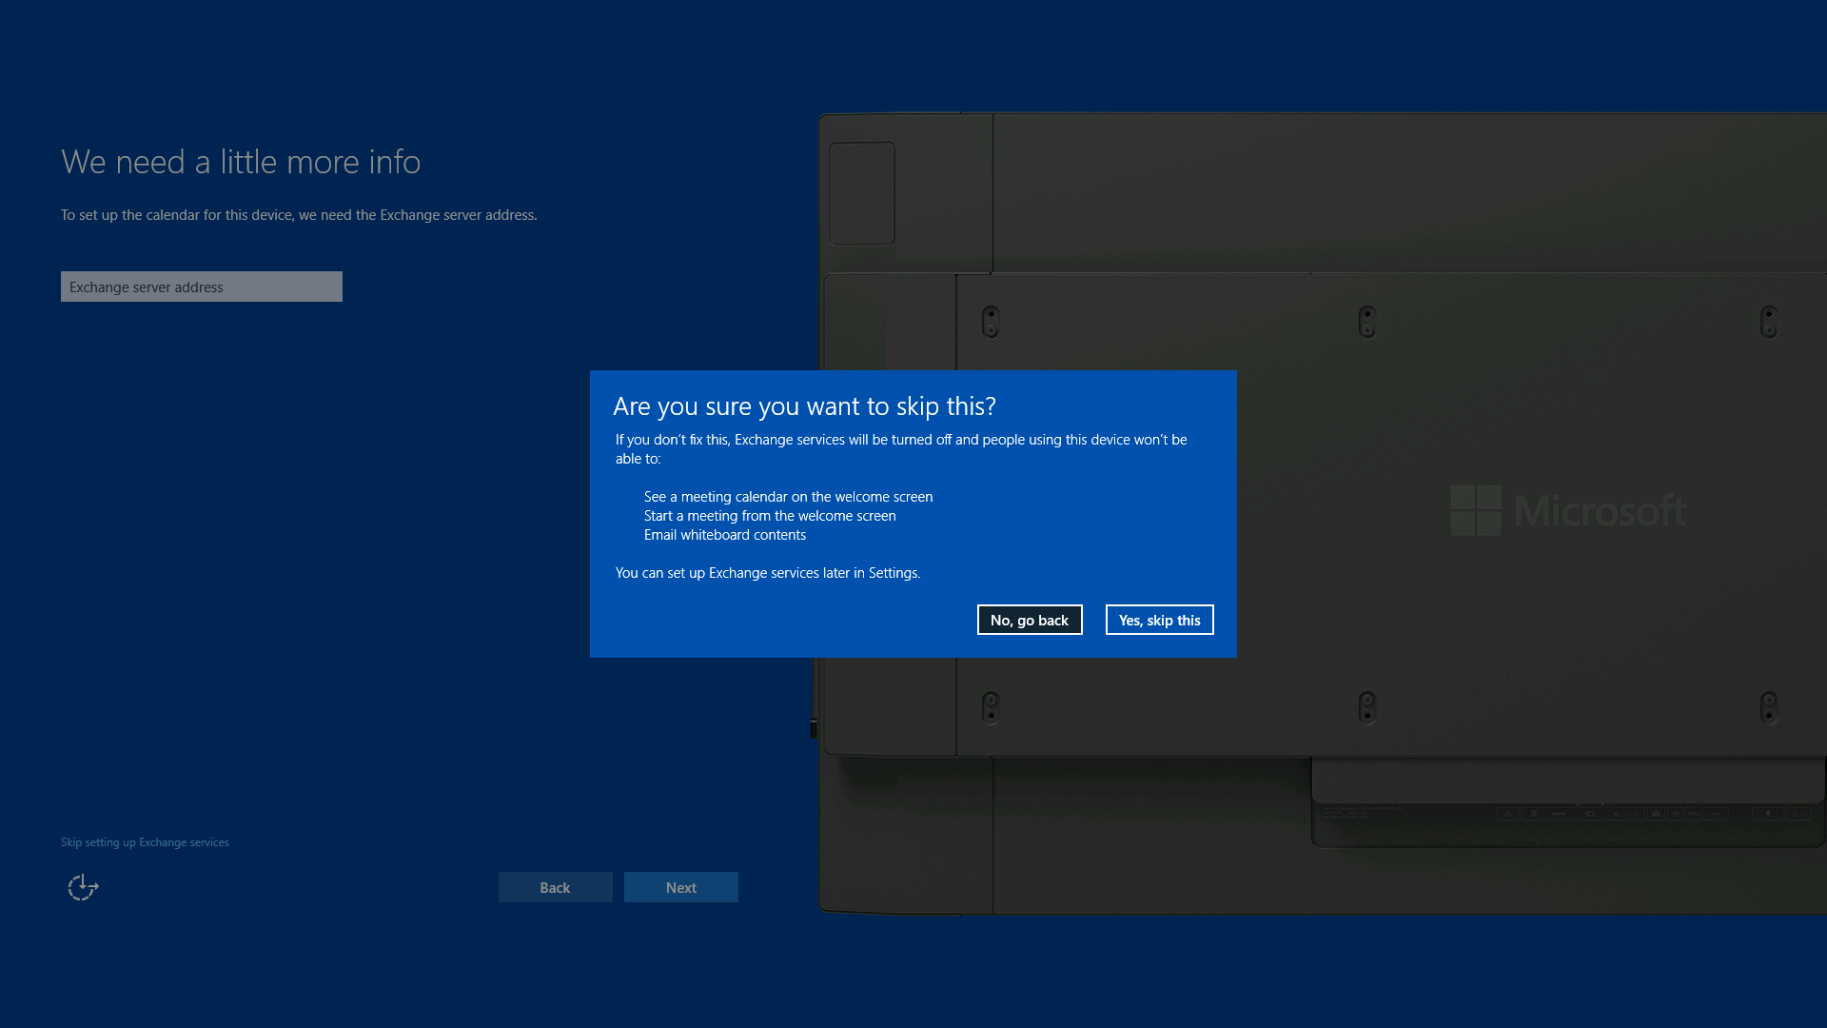Click the 'set up Exchange services later' note

[767, 573]
